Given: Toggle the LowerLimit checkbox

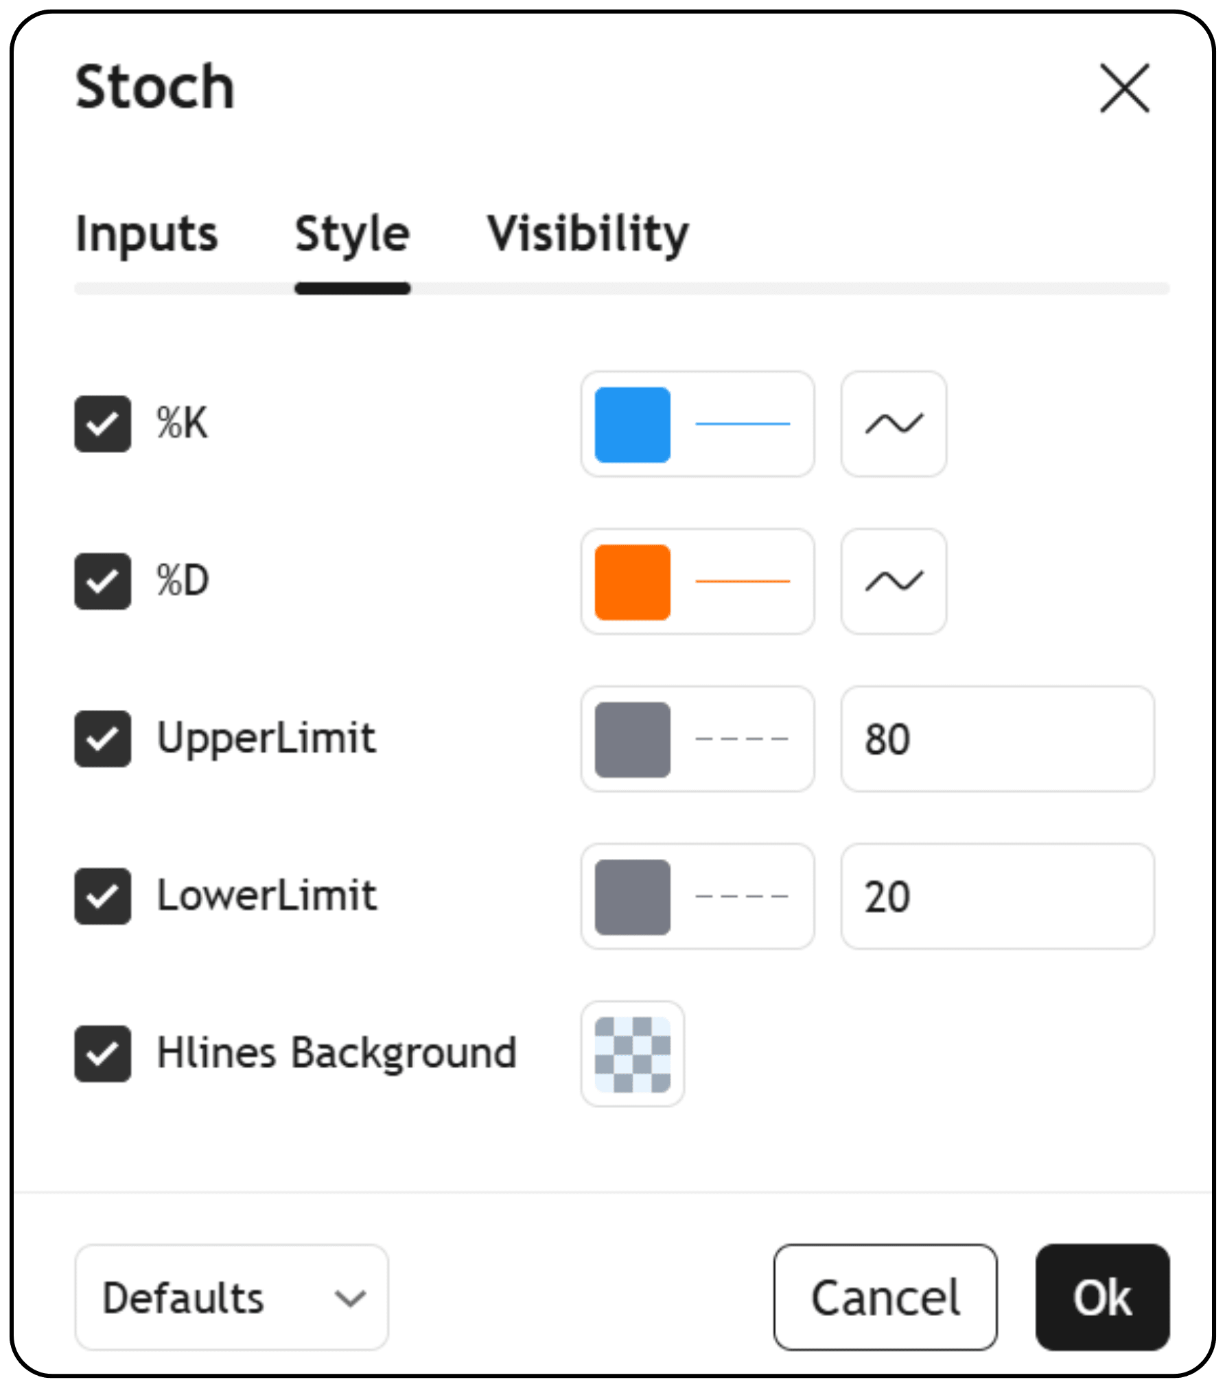Looking at the screenshot, I should [x=103, y=896].
